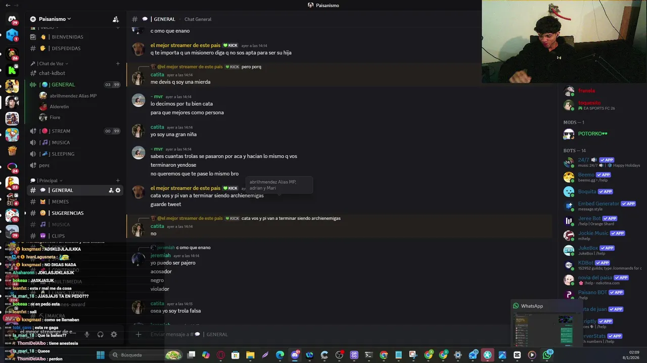Viewport: 647px width, 363px height.
Task: Click jeremiah username on 'yo puedo' message
Action: (x=160, y=256)
